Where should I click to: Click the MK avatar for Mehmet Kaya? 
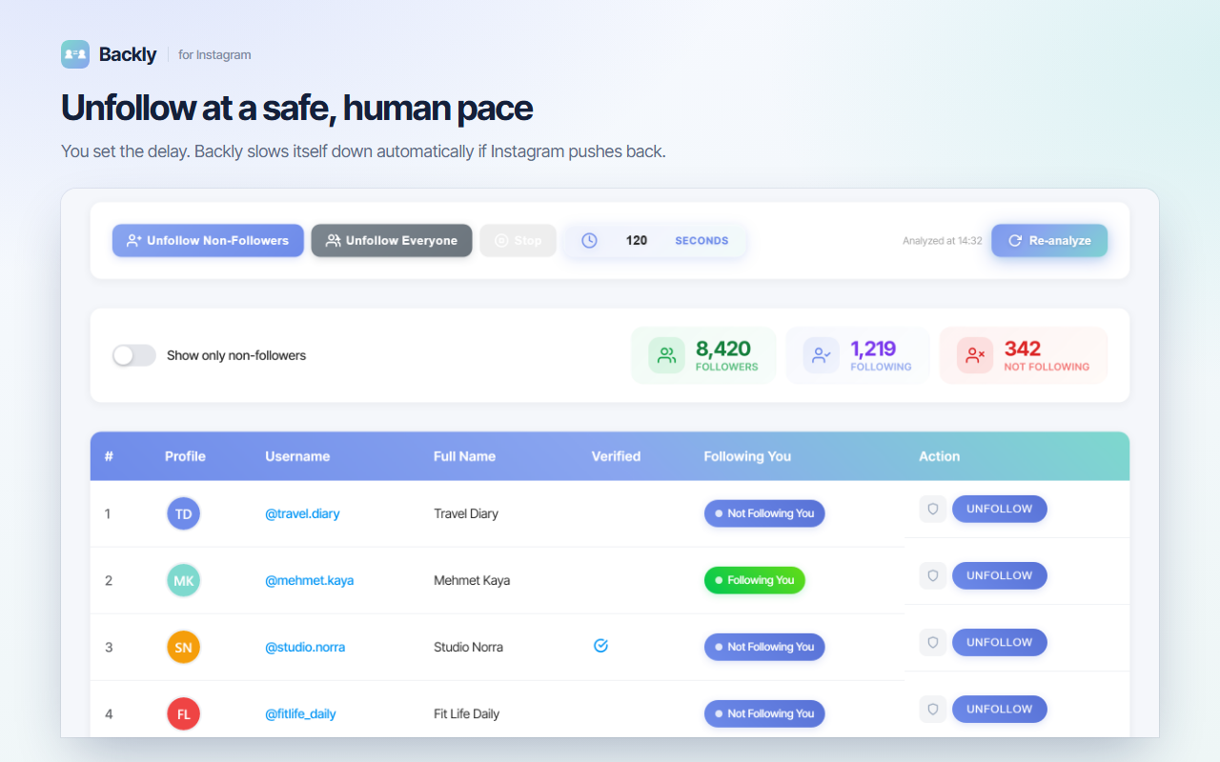coord(183,580)
